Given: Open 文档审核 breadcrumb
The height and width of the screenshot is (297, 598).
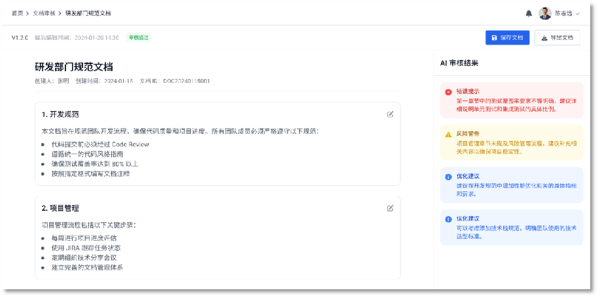Looking at the screenshot, I should pos(44,13).
